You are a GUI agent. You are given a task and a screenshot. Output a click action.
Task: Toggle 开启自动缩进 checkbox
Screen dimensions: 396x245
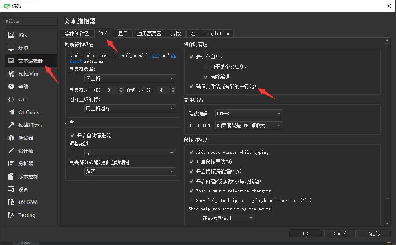point(72,135)
